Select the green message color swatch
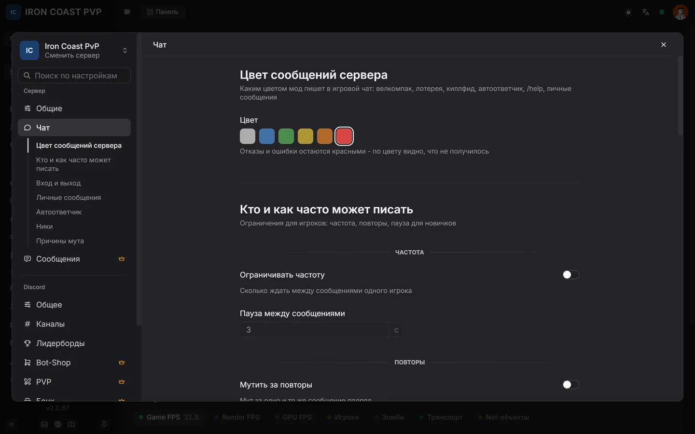Image resolution: width=695 pixels, height=434 pixels. (286, 136)
